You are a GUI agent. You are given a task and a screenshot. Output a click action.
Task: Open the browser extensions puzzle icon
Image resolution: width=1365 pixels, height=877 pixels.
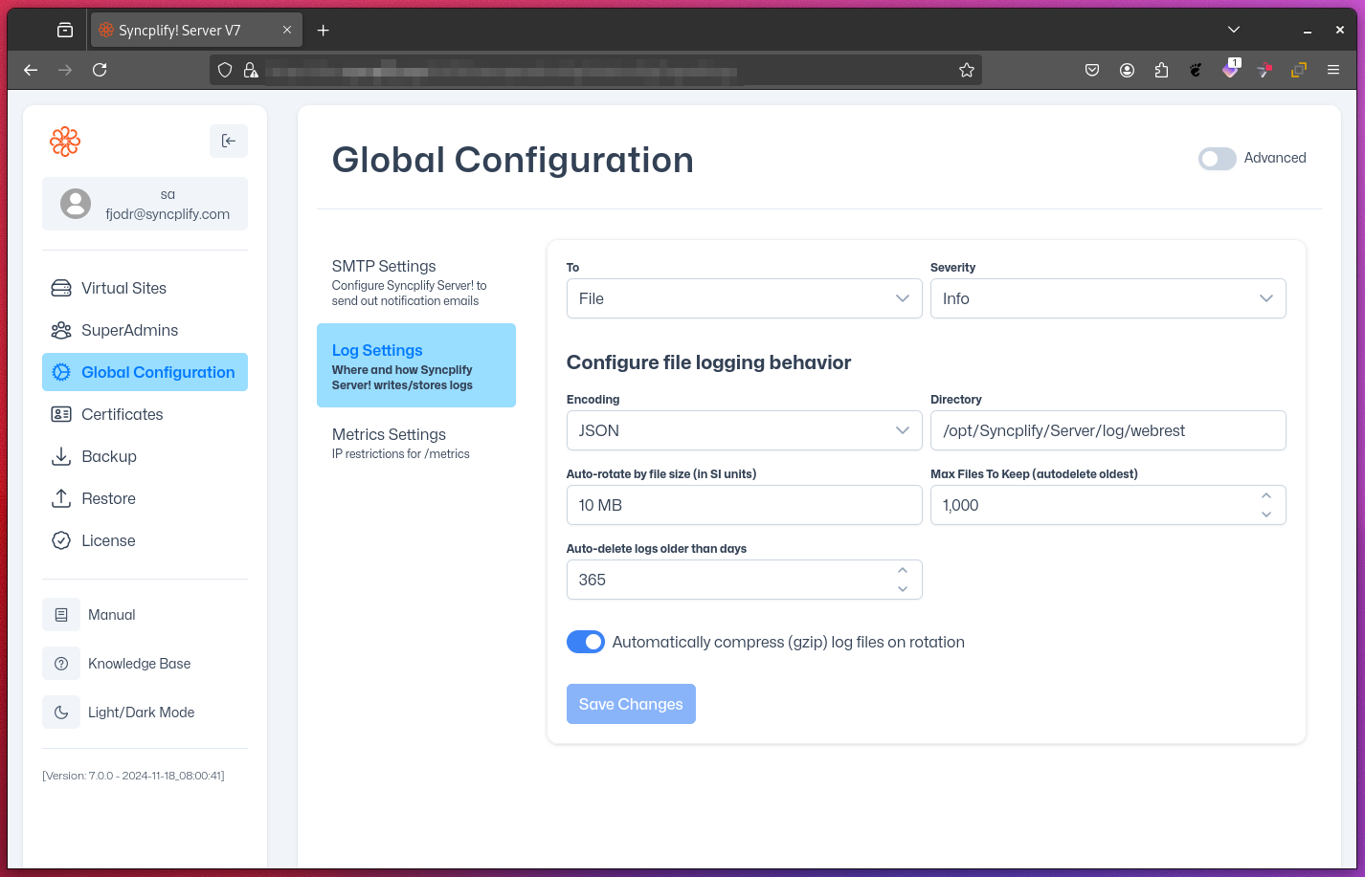point(1161,70)
